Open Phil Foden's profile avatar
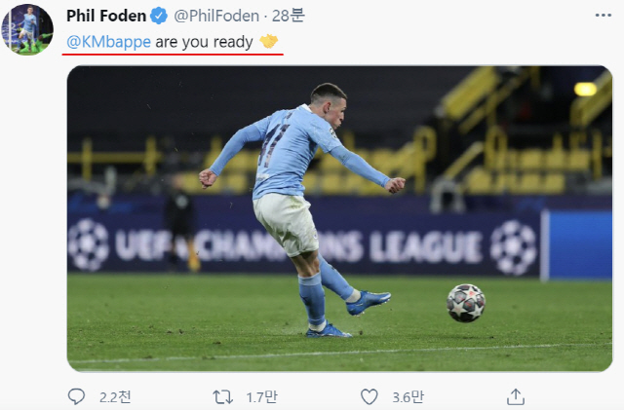This screenshot has height=410, width=624. [27, 29]
